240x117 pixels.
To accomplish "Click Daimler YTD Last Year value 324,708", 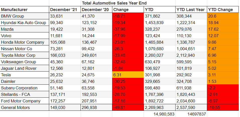I will [x=191, y=82].
